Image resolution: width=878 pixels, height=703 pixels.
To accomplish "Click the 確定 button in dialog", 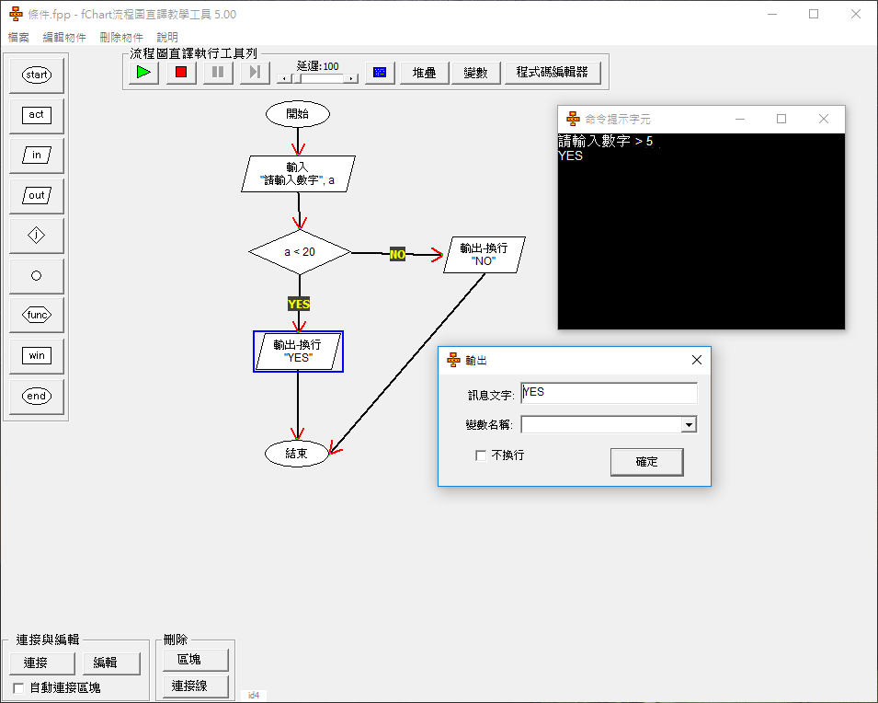I will [x=646, y=462].
